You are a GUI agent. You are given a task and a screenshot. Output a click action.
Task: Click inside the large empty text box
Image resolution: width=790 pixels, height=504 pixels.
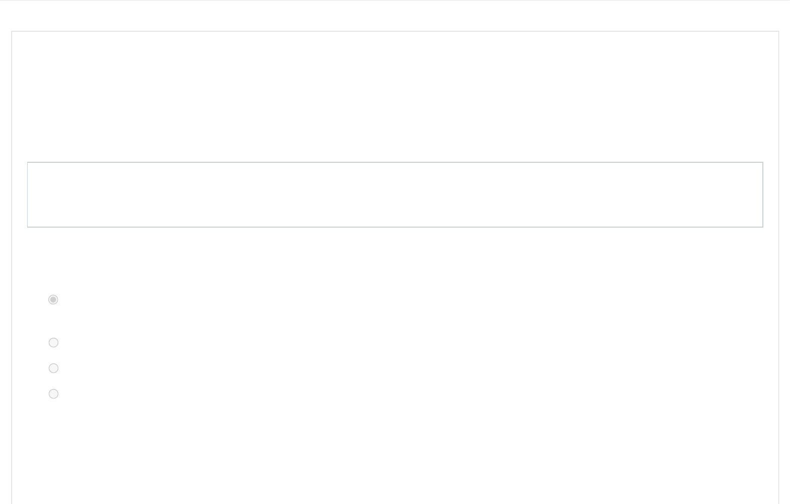point(395,194)
